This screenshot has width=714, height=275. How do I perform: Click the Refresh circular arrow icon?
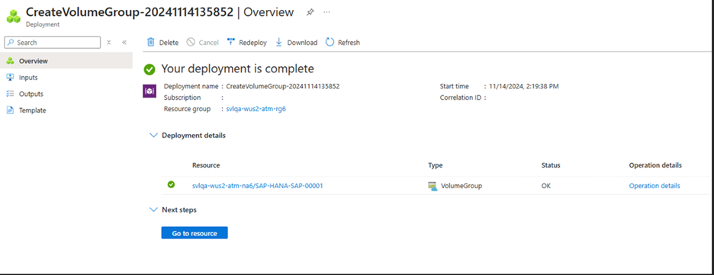[x=330, y=42]
